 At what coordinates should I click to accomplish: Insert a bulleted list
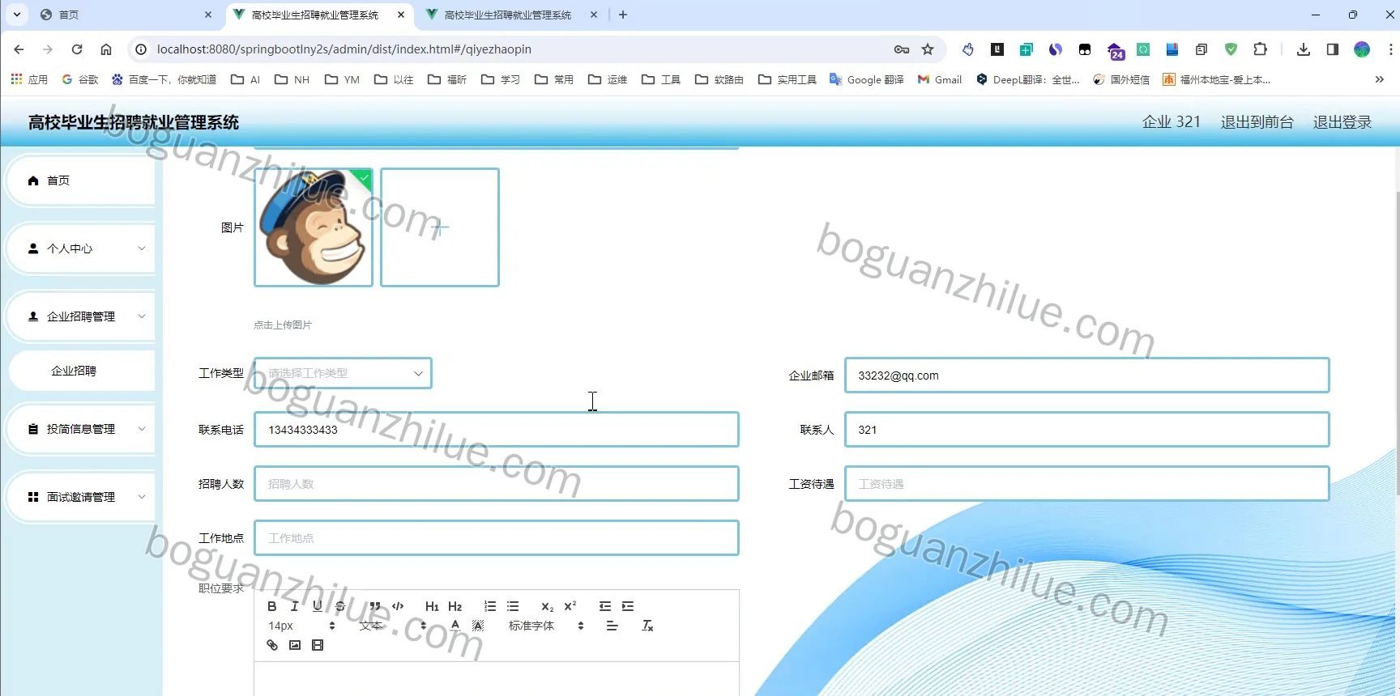coord(513,606)
